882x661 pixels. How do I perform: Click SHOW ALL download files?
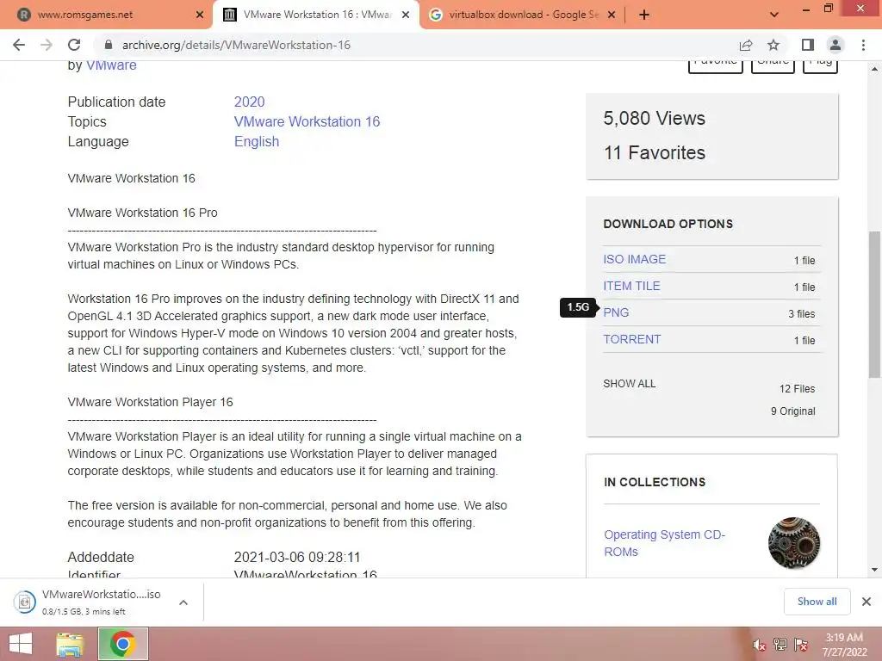[x=630, y=383]
